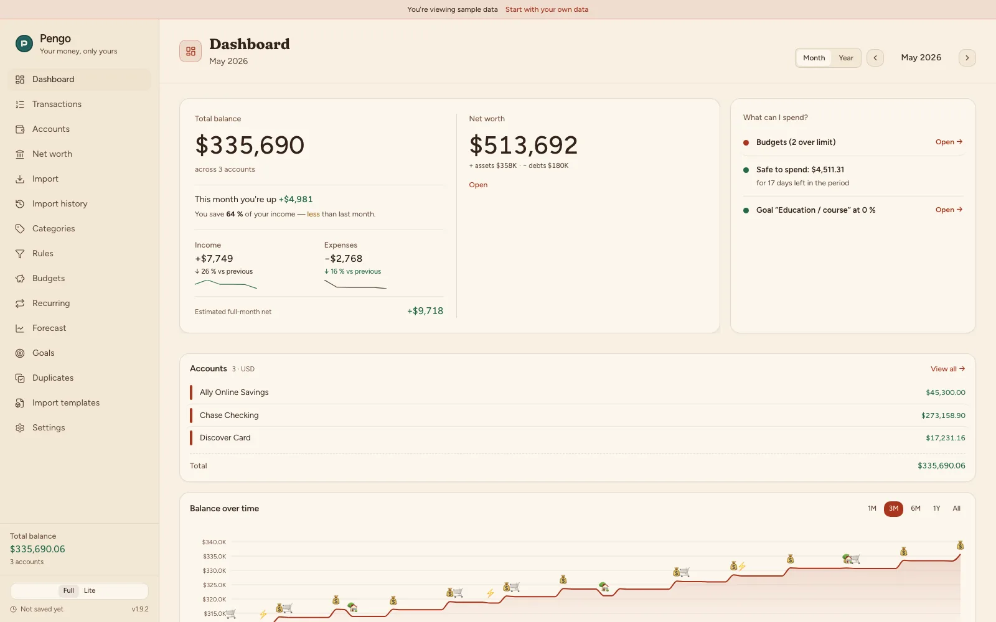Click the Accounts wallet icon
The image size is (996, 622).
[20, 129]
